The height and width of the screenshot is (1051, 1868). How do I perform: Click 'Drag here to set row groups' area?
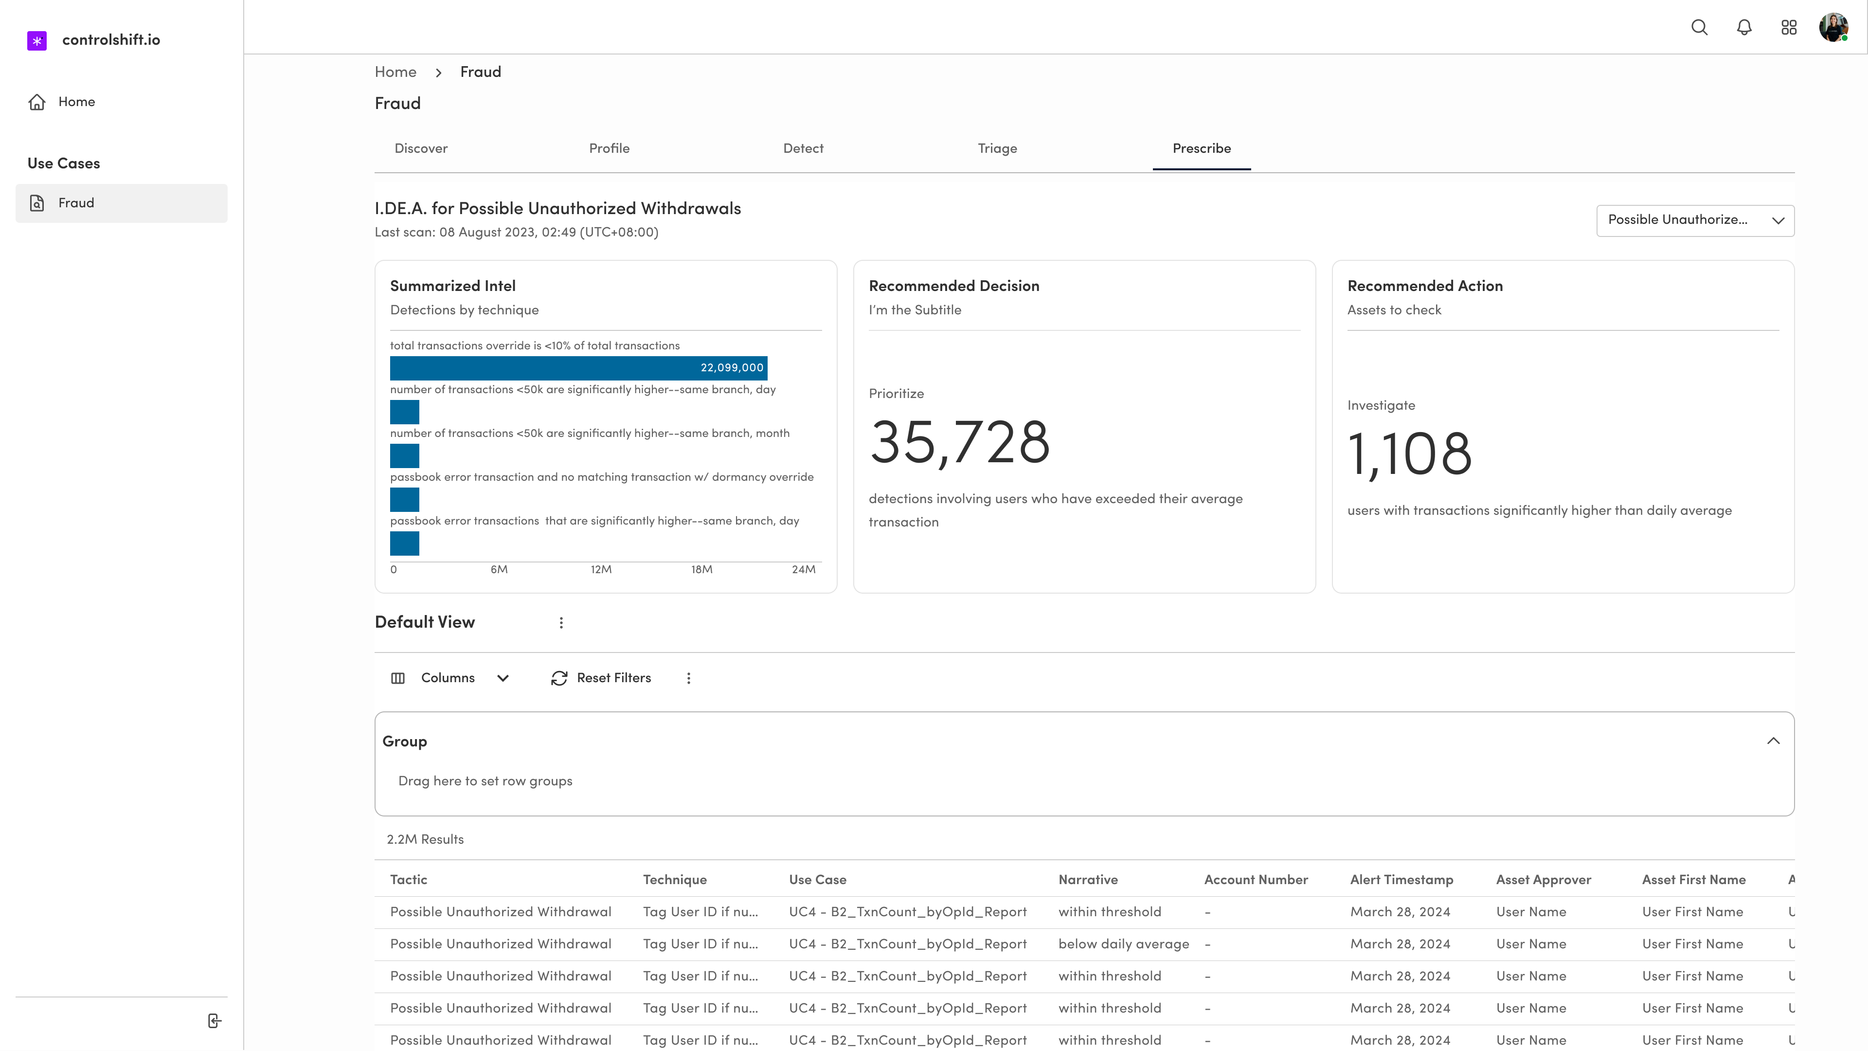pos(485,782)
